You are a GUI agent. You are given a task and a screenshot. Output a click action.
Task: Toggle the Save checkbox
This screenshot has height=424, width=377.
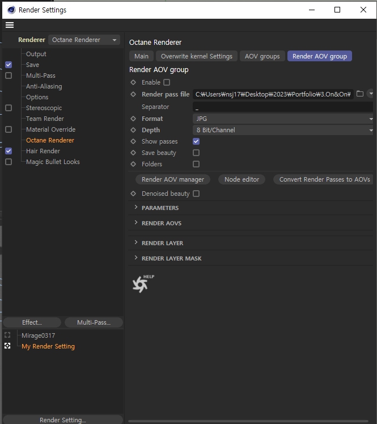9,65
